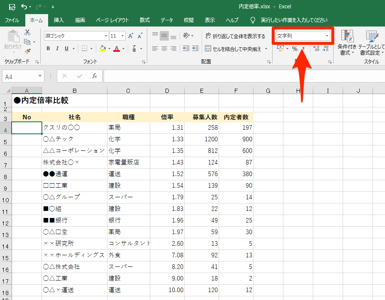385x300 pixels.
Task: Select cell containing クスリの○○
Action: (74, 128)
